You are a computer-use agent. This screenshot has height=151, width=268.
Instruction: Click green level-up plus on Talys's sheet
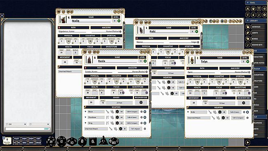click(248, 61)
